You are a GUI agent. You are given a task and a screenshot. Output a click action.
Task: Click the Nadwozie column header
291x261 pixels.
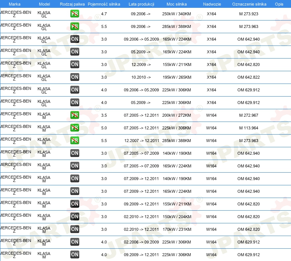[212, 4]
